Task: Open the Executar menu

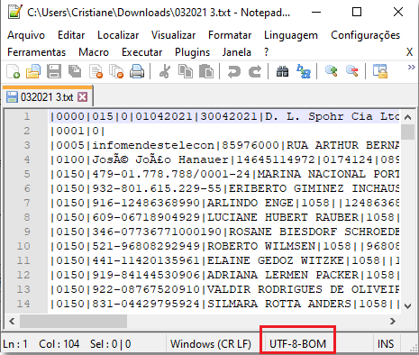Action: [141, 52]
